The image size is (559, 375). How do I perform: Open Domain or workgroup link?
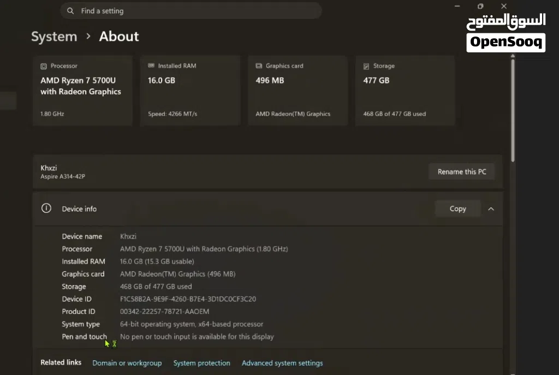click(127, 363)
